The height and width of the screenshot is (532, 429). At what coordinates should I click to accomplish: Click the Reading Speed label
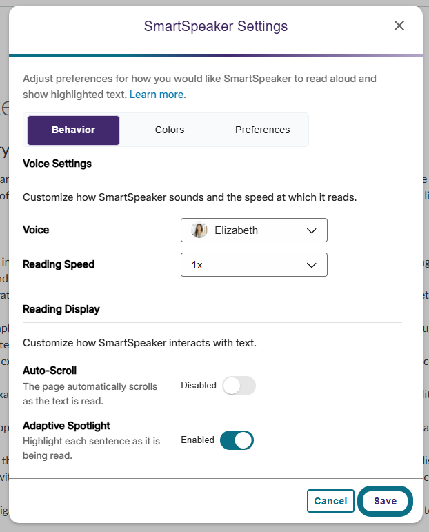59,264
